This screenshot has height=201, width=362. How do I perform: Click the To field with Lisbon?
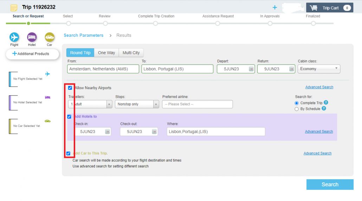click(x=177, y=69)
